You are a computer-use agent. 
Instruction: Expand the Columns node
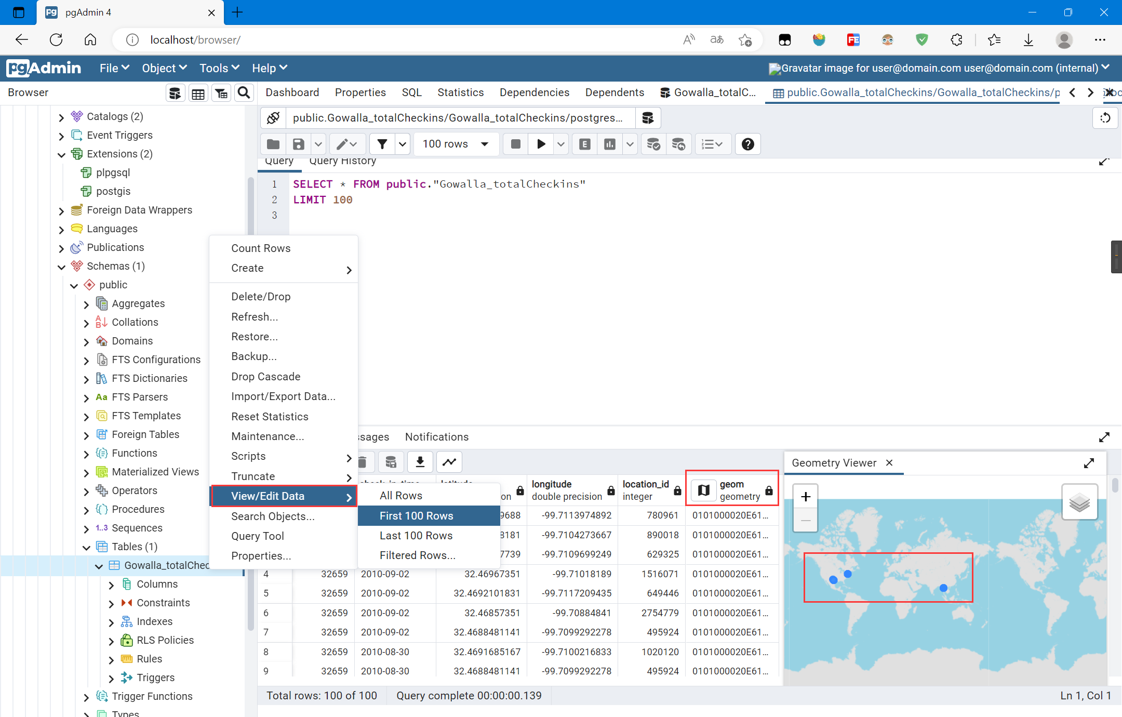111,585
